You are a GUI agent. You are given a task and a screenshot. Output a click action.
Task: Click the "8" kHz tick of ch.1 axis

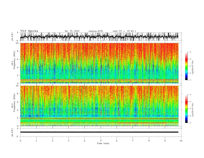[18, 51]
